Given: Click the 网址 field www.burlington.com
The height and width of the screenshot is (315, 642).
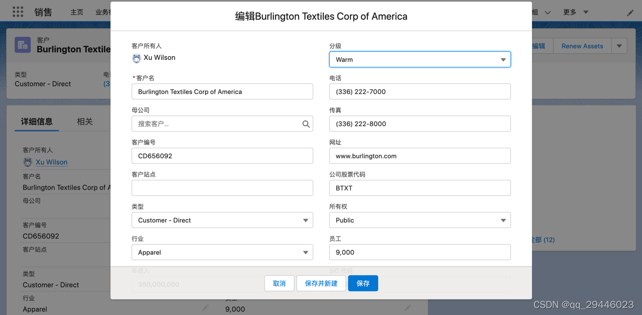Looking at the screenshot, I should point(420,156).
